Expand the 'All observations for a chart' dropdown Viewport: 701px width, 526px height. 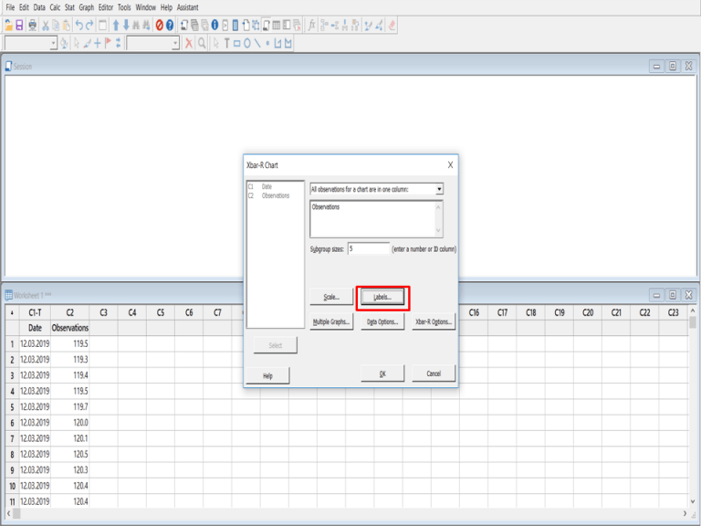coord(439,189)
